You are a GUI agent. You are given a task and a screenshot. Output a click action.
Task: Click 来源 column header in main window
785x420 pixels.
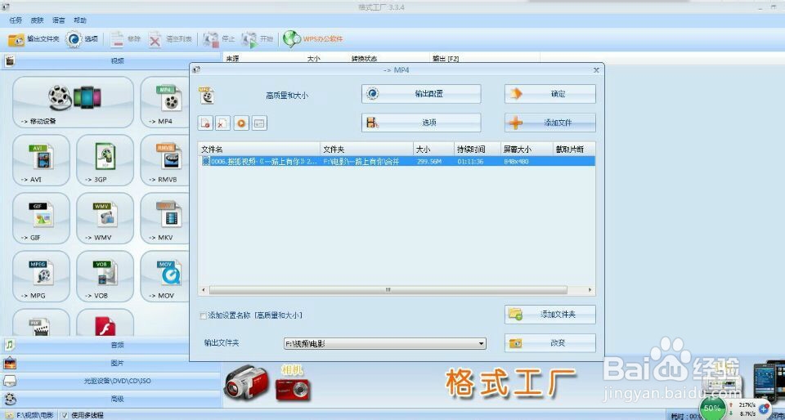[x=232, y=59]
